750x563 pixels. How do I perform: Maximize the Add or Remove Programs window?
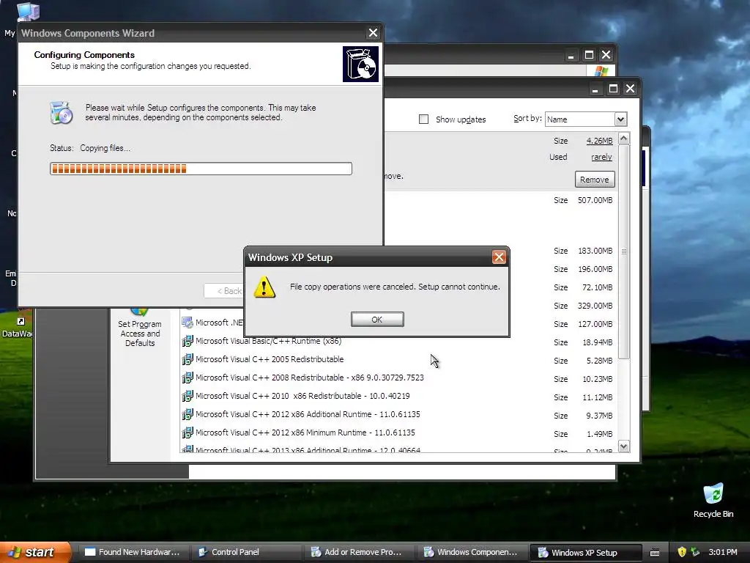point(613,89)
